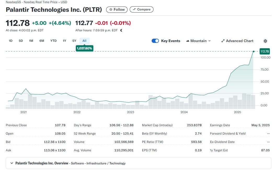This screenshot has height=173, width=274.
Task: Click the Earnings Date value May 5, 2025
Action: click(x=261, y=125)
